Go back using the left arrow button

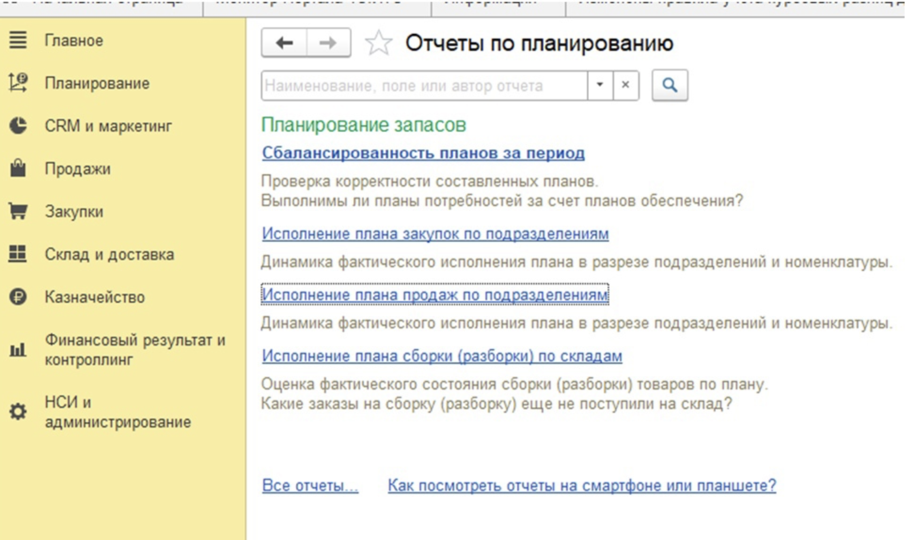(x=284, y=43)
